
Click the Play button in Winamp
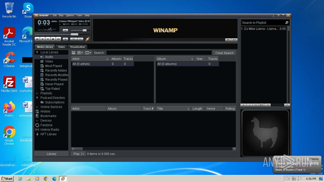point(43,39)
